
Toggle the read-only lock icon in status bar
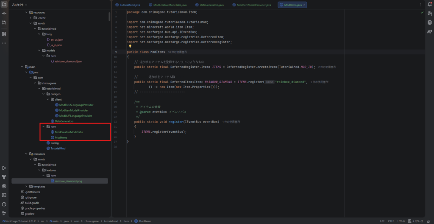tap(429, 221)
